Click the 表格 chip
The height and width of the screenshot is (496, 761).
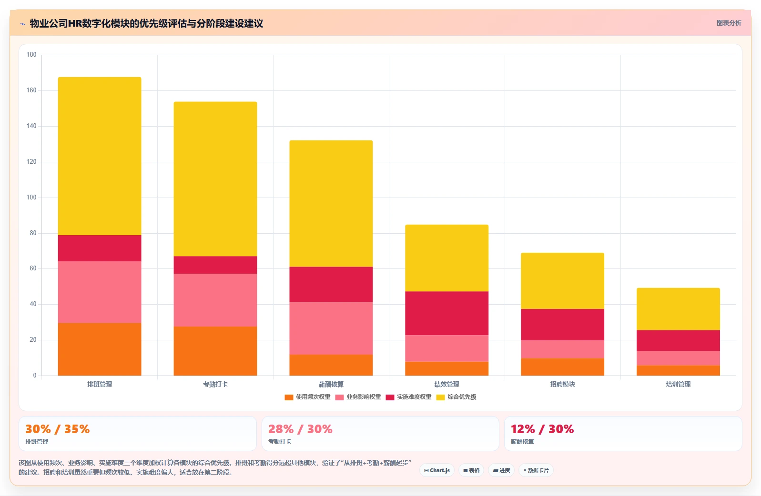471,470
